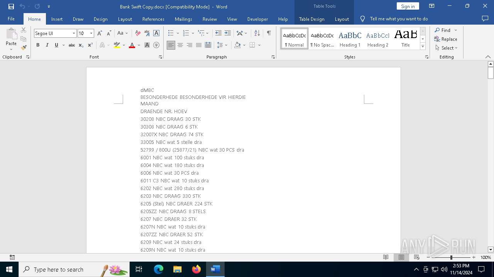Insert a numbered list

(x=186, y=33)
